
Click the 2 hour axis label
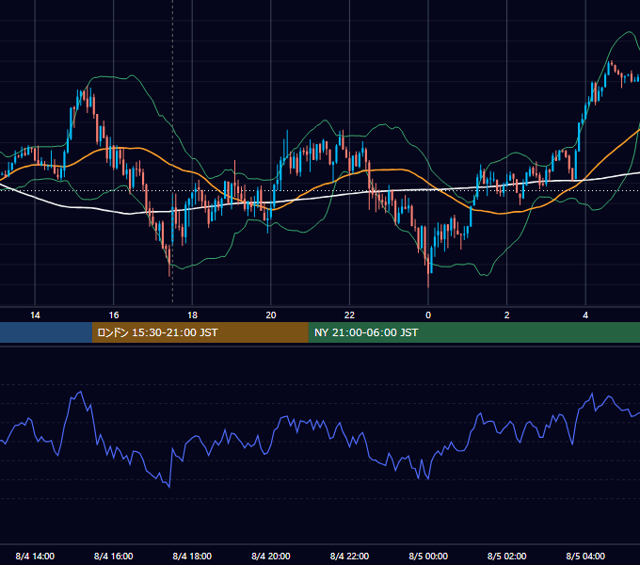(507, 315)
